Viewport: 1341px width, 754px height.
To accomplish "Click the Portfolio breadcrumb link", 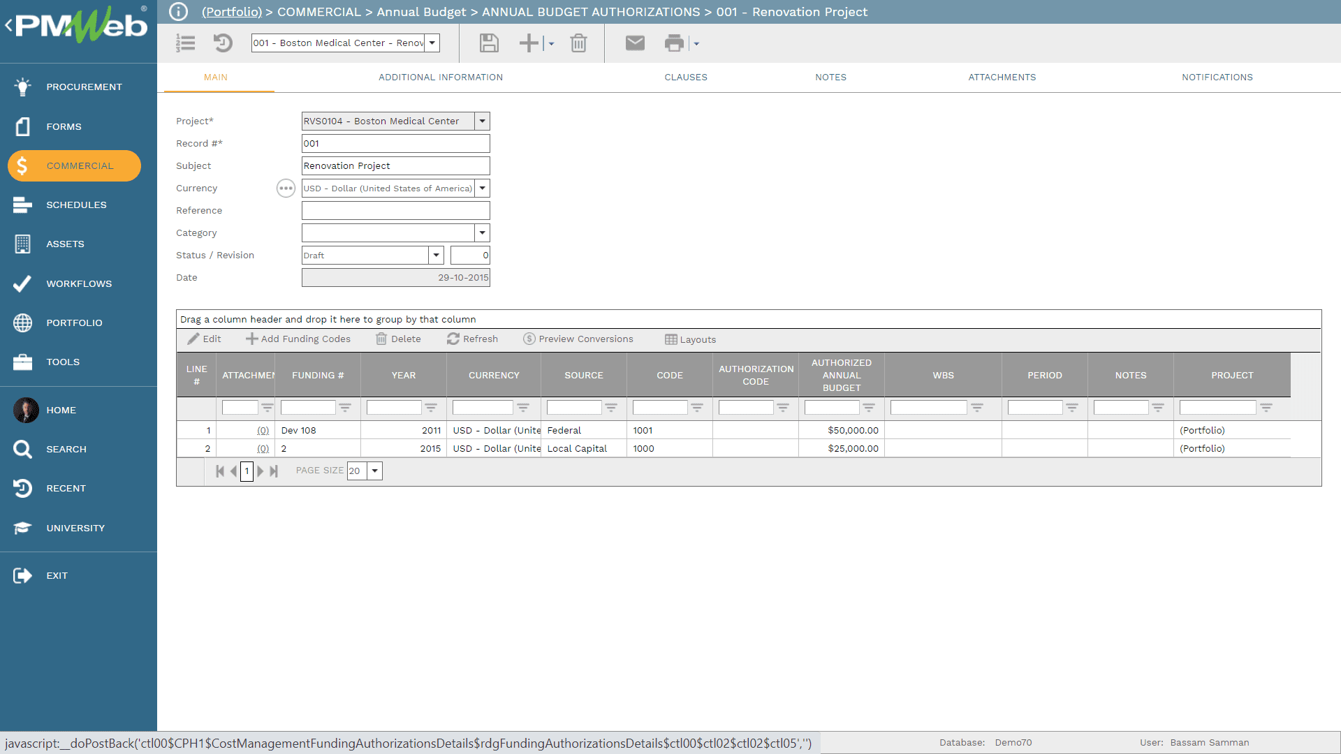I will coord(232,12).
